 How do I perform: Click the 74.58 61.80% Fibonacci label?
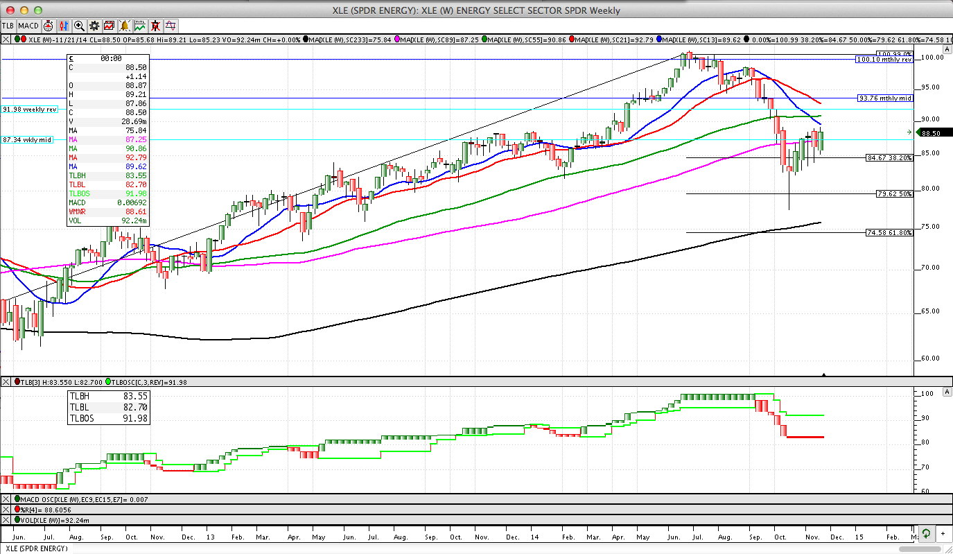pos(890,234)
